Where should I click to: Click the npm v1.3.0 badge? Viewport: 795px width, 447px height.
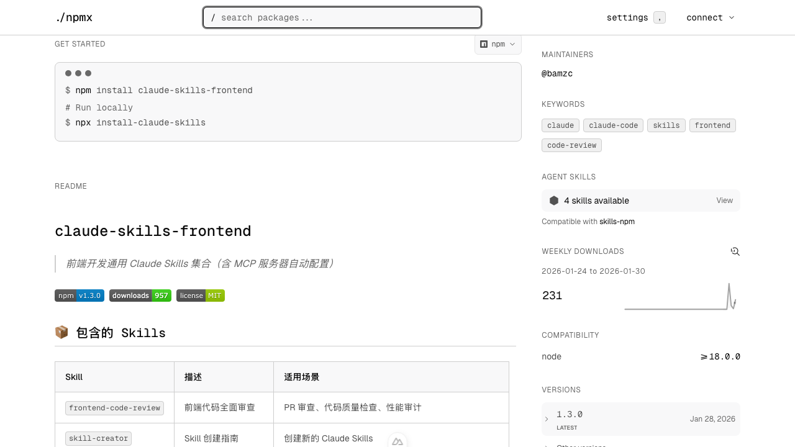[79, 296]
